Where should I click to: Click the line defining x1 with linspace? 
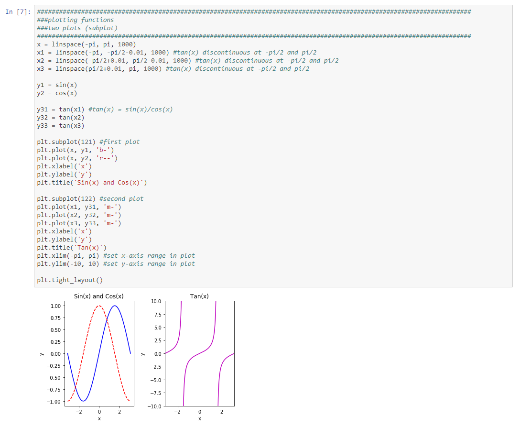[177, 53]
